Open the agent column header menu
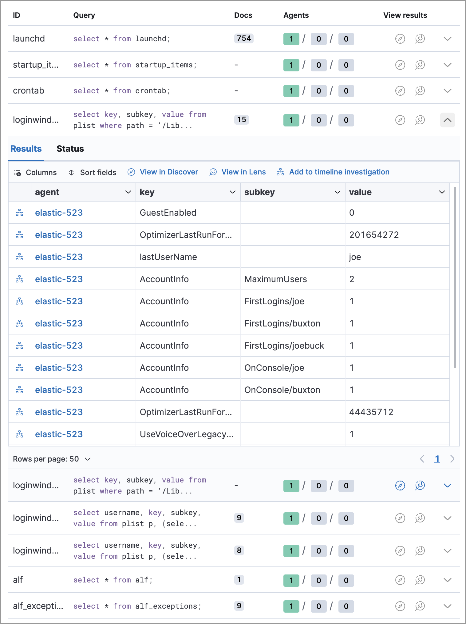This screenshot has width=466, height=624. pyautogui.click(x=128, y=192)
